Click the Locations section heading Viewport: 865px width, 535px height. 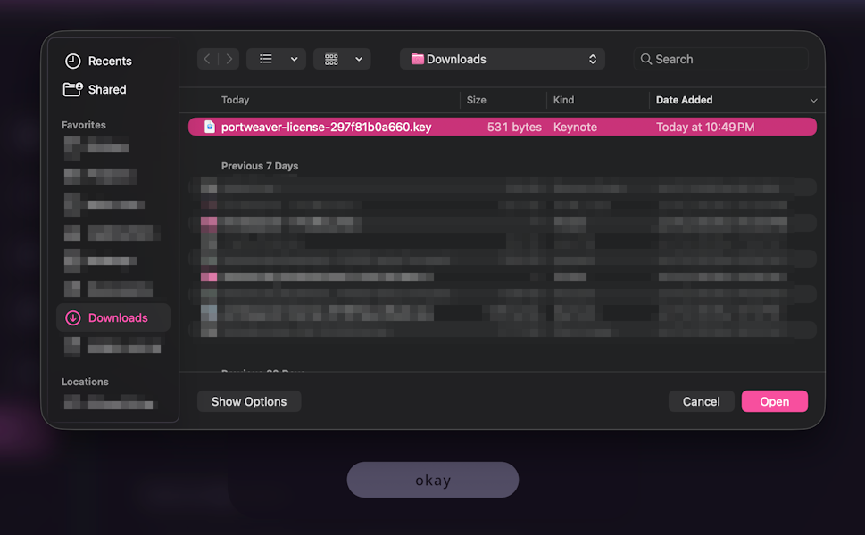pyautogui.click(x=85, y=382)
